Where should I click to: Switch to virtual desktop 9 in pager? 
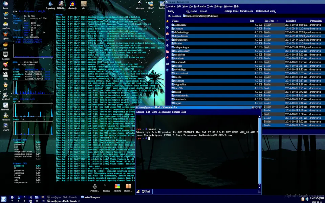pos(24,201)
